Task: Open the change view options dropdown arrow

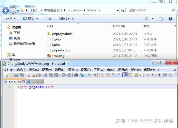Action: click(x=153, y=19)
